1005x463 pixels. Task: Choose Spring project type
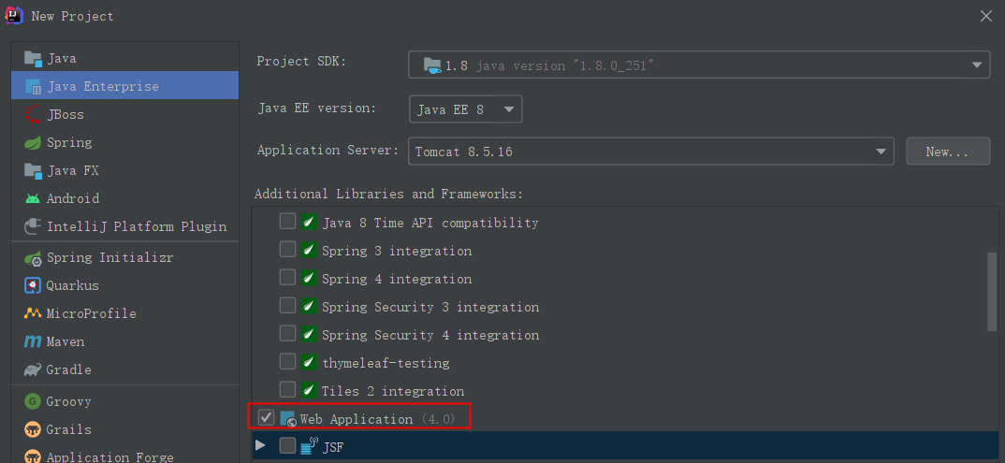click(x=125, y=142)
